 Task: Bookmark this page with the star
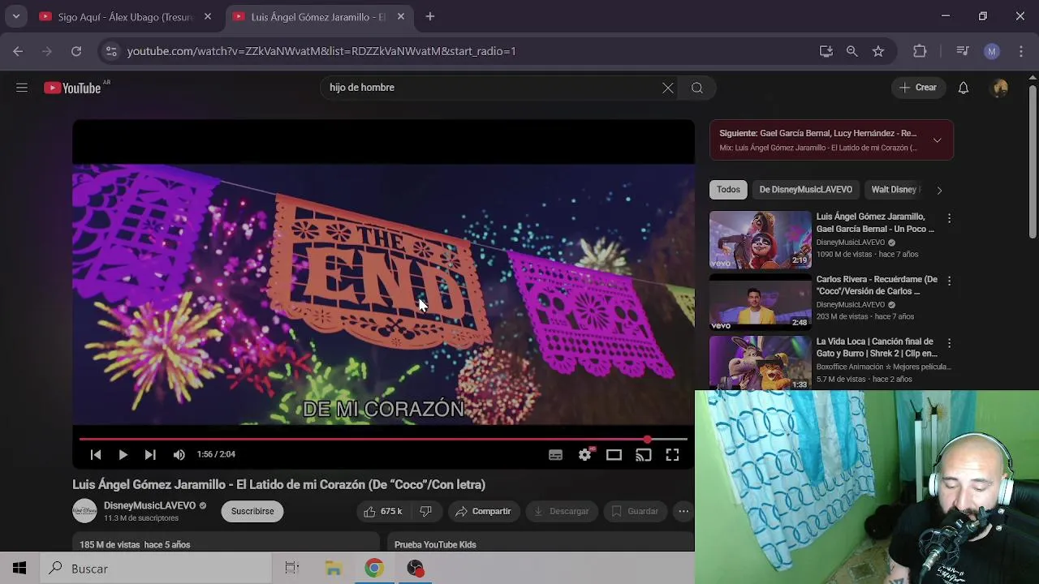click(878, 51)
